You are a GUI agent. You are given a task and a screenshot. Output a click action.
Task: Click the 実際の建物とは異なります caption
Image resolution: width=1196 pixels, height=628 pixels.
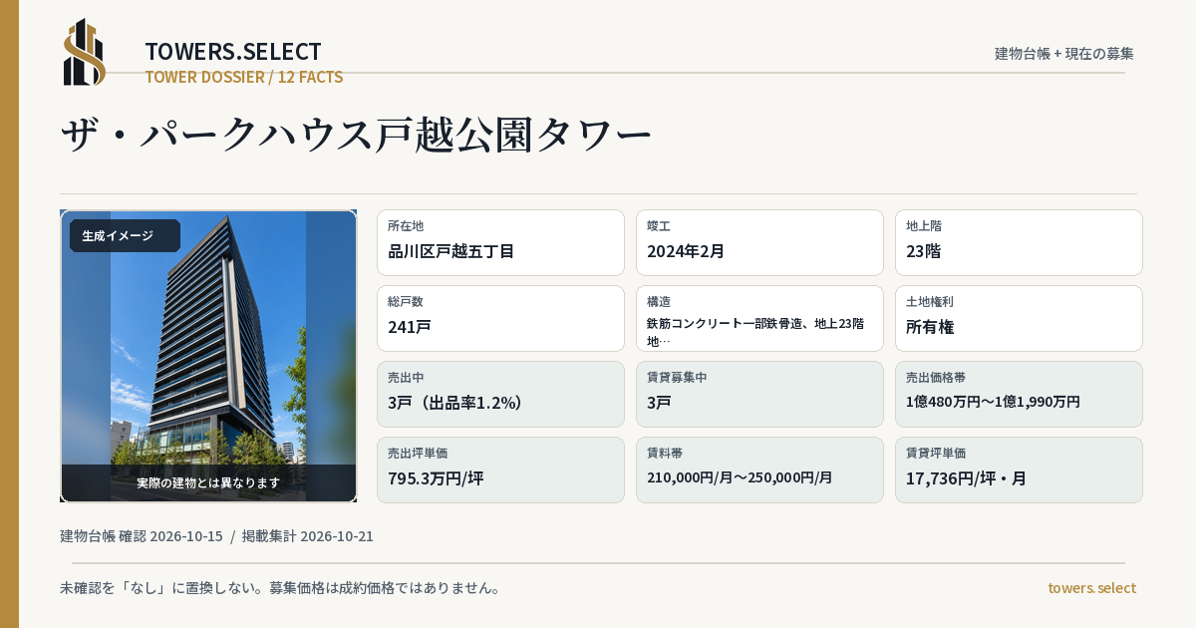(x=208, y=482)
